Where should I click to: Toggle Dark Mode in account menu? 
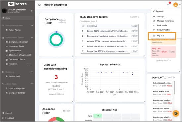162,25
